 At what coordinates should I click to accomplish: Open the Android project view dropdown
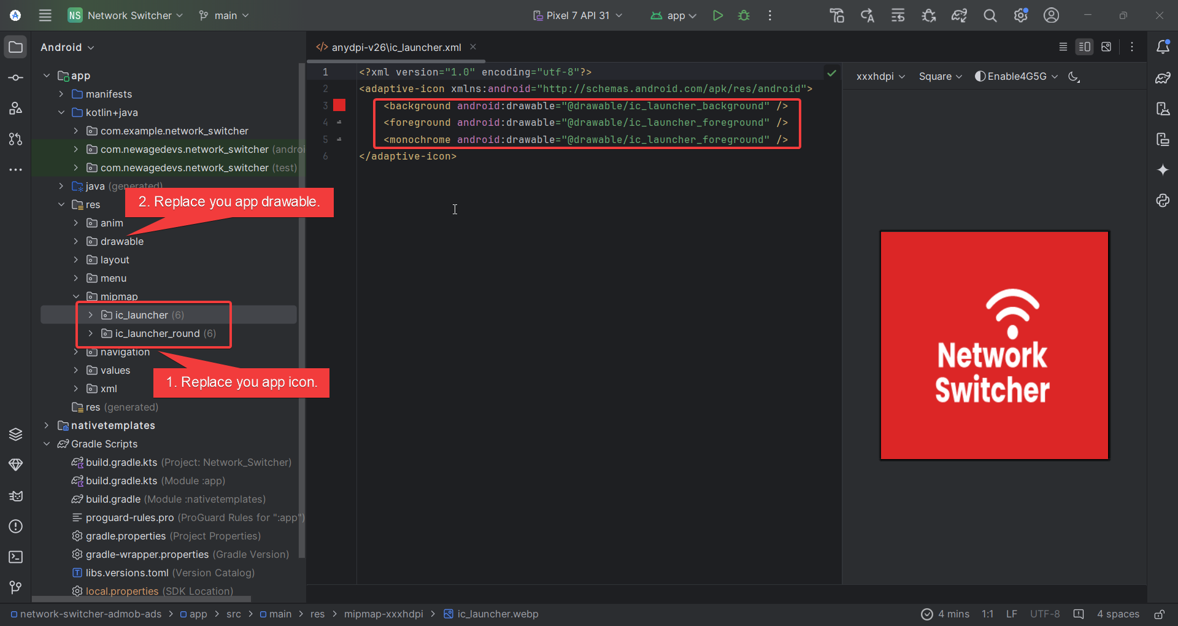click(67, 47)
